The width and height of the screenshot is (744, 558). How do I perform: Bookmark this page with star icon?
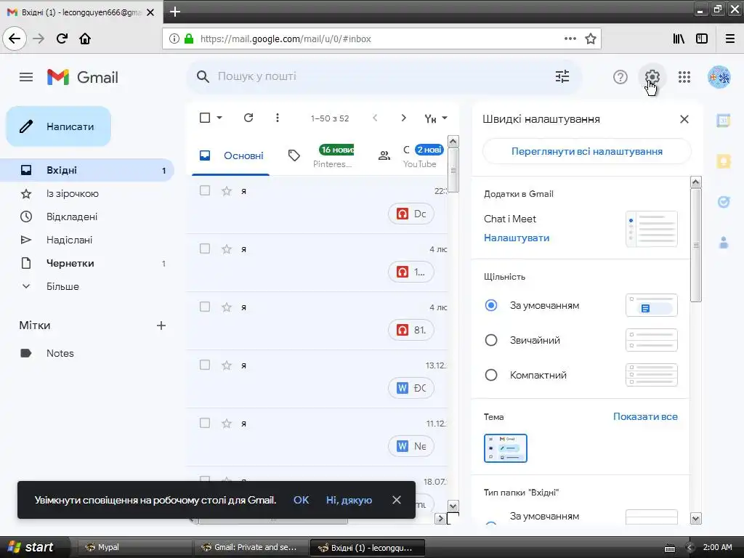(x=590, y=39)
